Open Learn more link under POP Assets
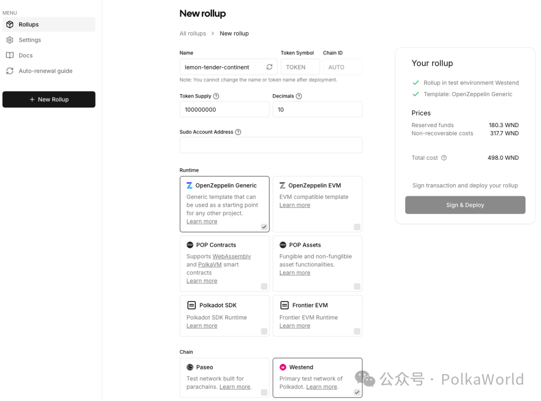Viewport: 541px width, 401px height. click(x=295, y=273)
